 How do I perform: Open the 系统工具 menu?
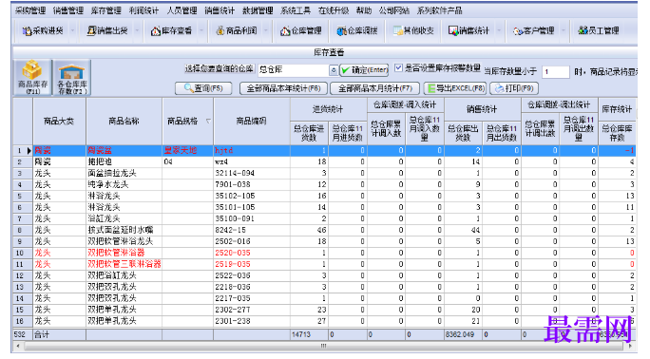point(296,10)
